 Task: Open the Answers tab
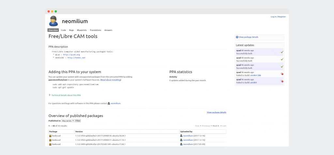pos(108,30)
